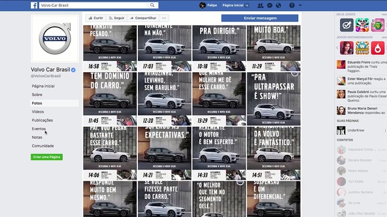Image resolution: width=387 pixels, height=217 pixels.
Task: Open photo "LEVINHO, SEM BARULHO"
Action: pyautogui.click(x=164, y=99)
